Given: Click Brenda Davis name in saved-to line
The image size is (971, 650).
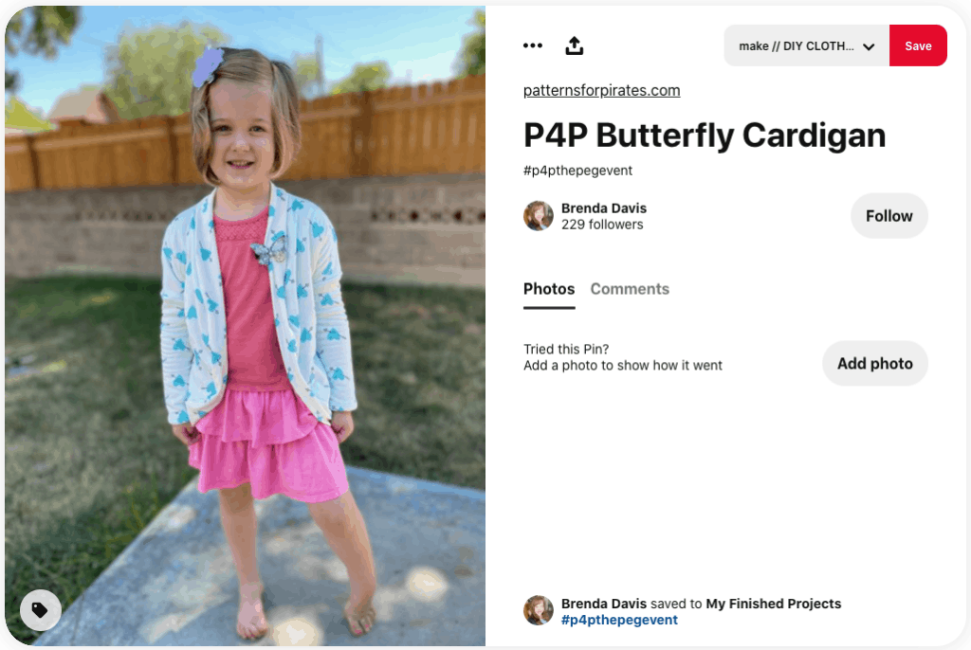Looking at the screenshot, I should pyautogui.click(x=604, y=604).
